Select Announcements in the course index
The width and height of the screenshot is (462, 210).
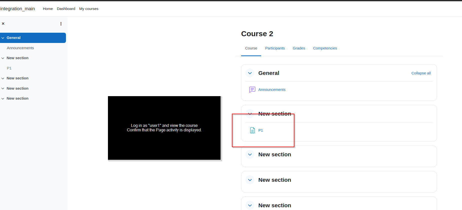[20, 48]
